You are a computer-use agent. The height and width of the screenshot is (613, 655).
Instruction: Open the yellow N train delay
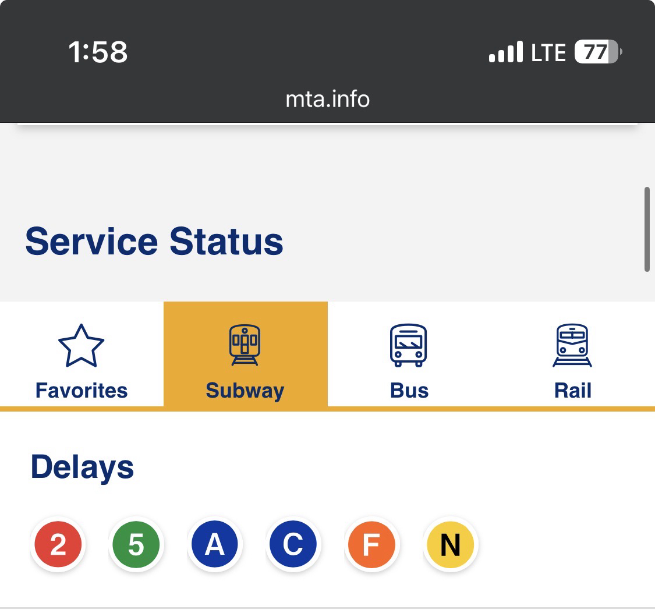click(x=450, y=545)
